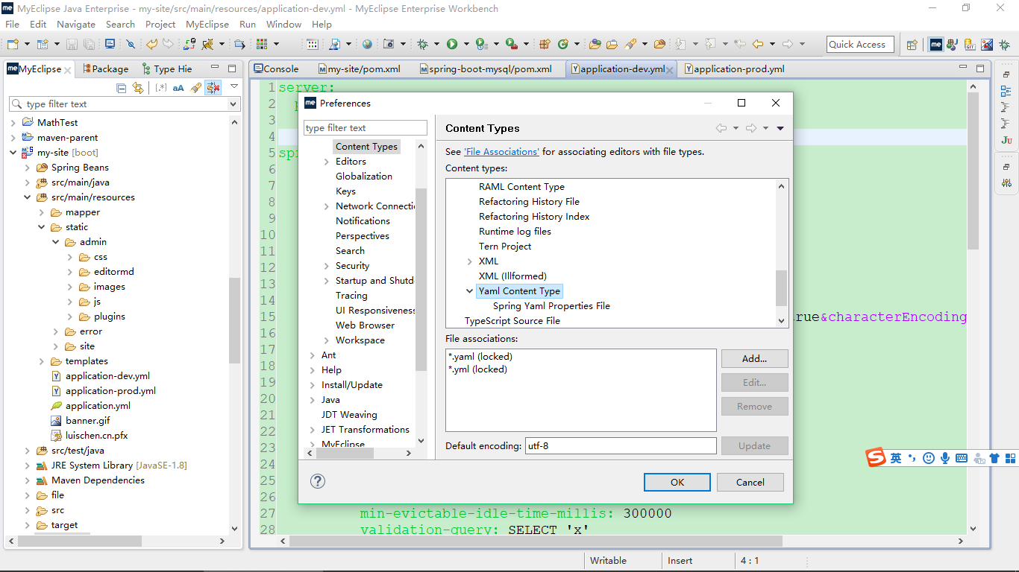Expand the XML content type node
Viewport: 1019px width, 572px height.
[469, 261]
